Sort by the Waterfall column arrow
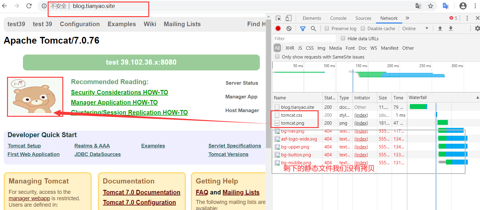Viewport: 480px width, 210px height. [x=478, y=98]
